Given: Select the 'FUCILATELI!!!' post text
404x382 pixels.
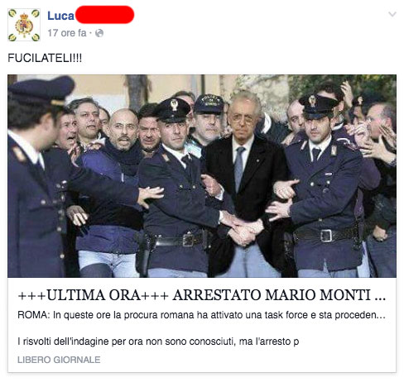Looking at the screenshot, I should point(45,58).
